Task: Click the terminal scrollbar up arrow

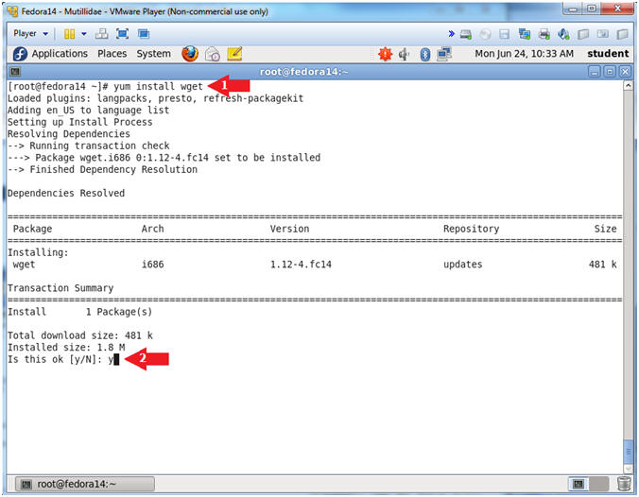Action: (x=628, y=86)
